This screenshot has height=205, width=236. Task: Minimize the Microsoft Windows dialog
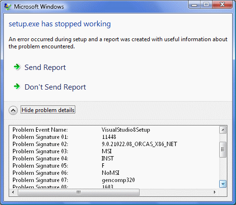pos(194,5)
